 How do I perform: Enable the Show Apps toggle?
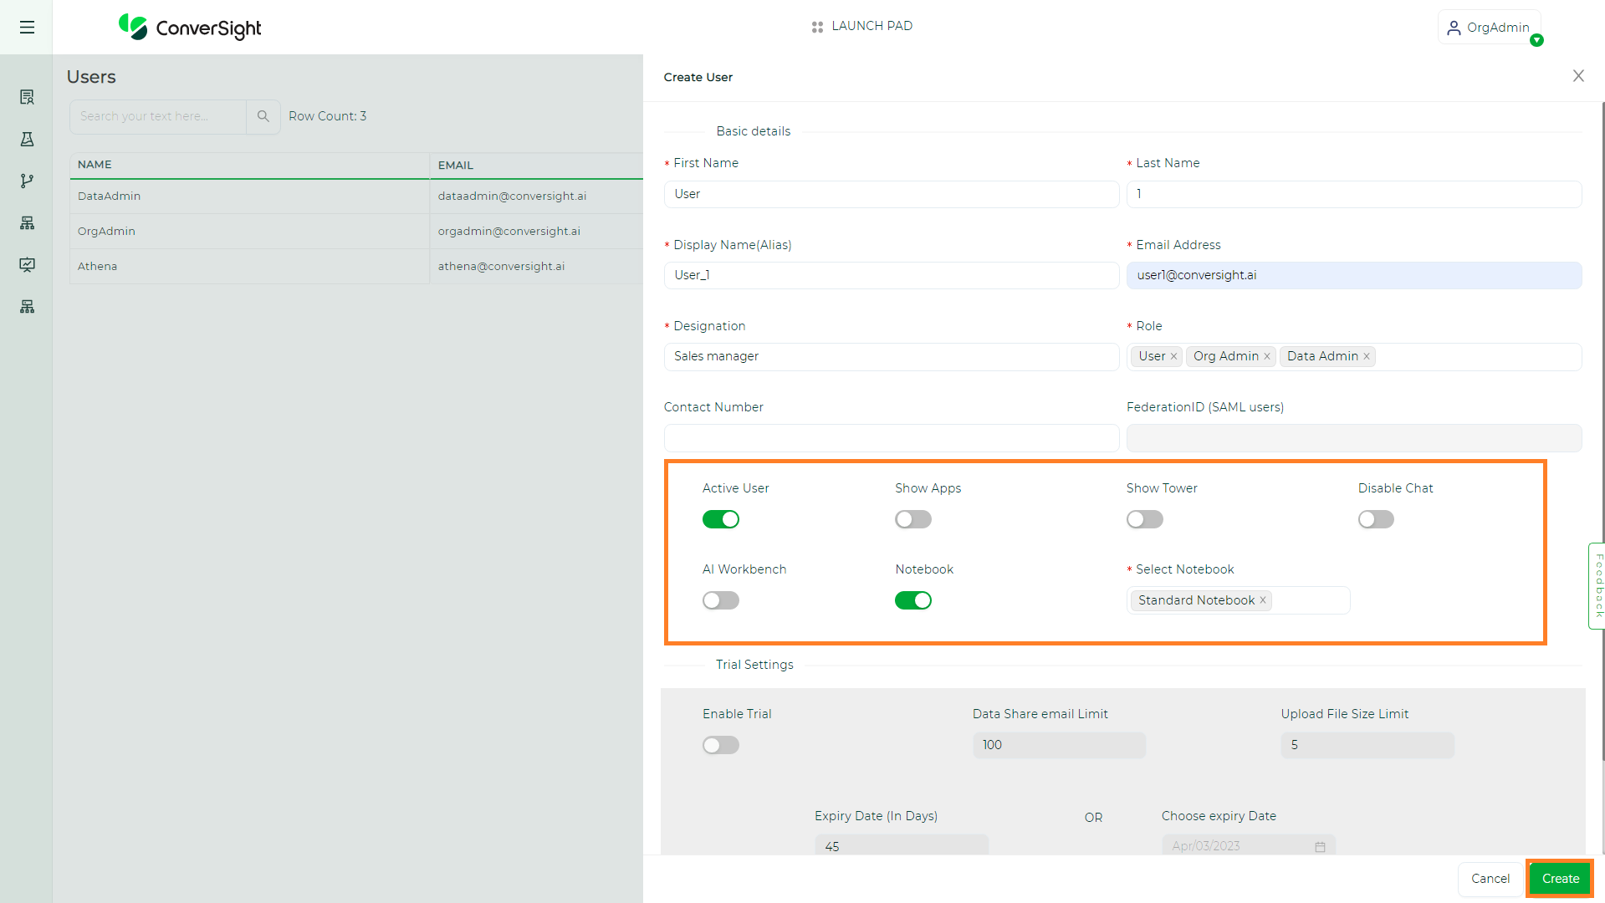click(x=912, y=519)
